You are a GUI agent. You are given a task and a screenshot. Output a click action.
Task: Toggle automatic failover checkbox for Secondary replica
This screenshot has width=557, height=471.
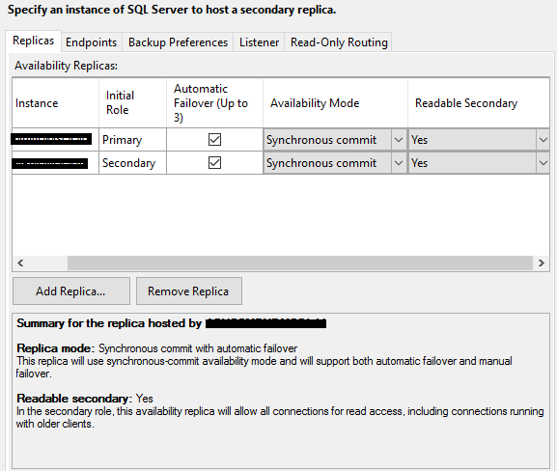(214, 163)
